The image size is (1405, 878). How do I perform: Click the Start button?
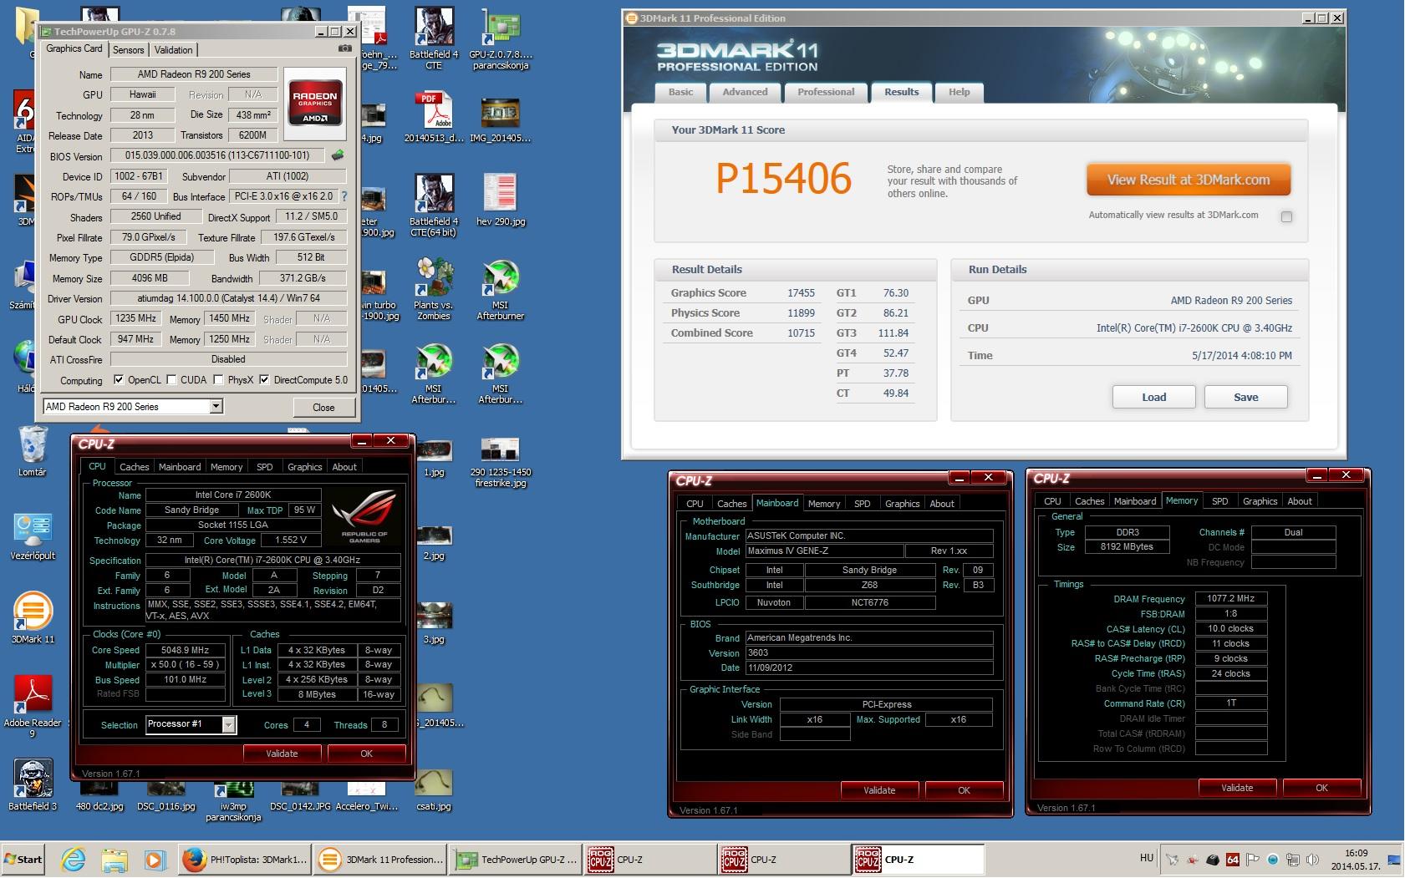[x=23, y=860]
